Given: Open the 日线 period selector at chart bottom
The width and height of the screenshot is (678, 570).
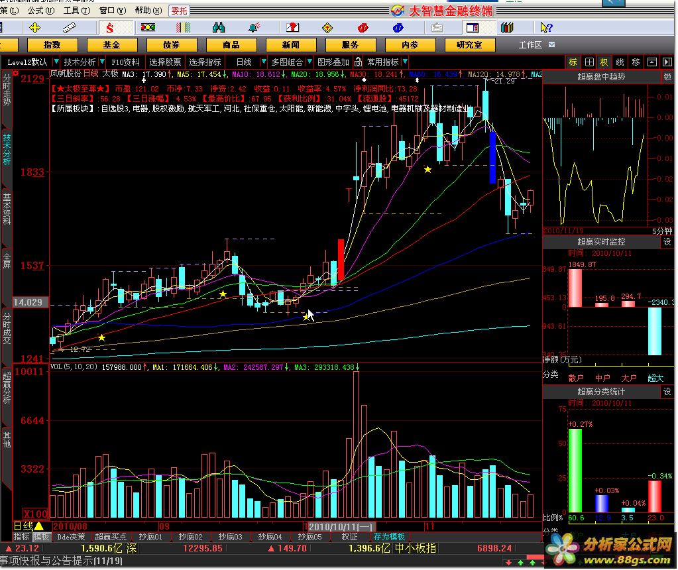Looking at the screenshot, I should point(28,526).
